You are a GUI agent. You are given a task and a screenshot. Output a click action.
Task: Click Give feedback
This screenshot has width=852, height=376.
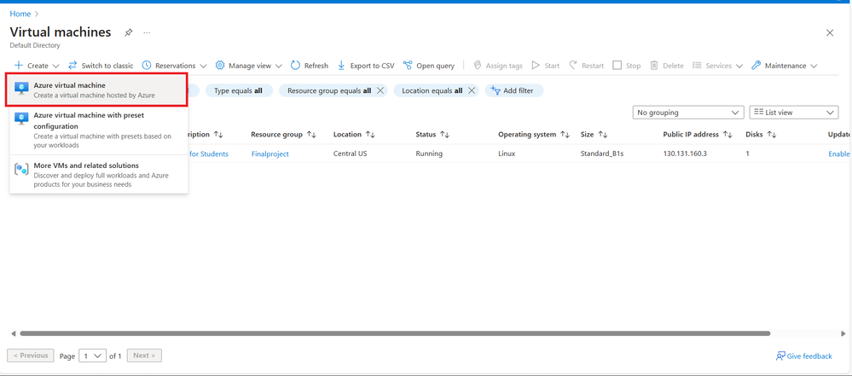804,356
